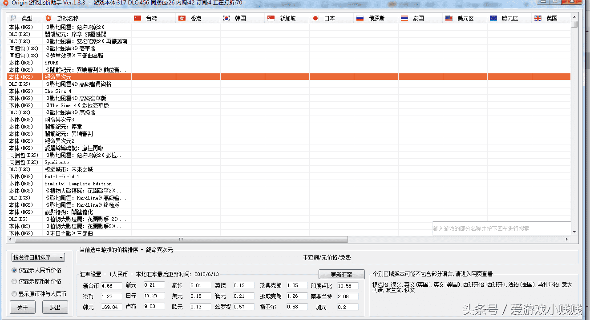Click the EU flag icon for 欧元区
590x320 pixels.
click(x=493, y=18)
